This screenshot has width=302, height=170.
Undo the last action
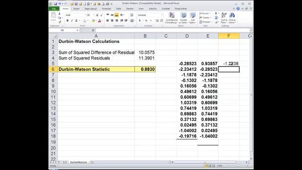60,4
